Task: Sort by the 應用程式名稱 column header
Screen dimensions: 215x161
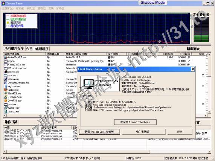Action: click(85, 54)
